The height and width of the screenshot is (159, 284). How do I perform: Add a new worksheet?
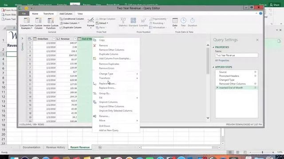100,148
